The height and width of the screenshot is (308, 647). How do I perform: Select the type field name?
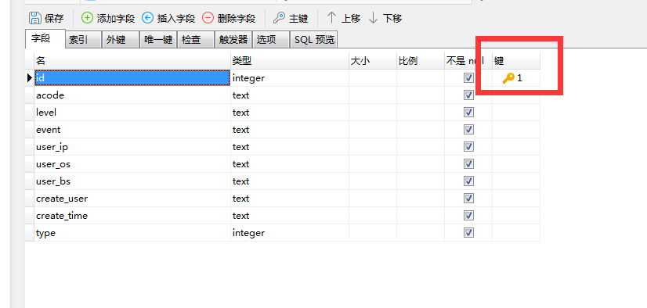coord(132,233)
